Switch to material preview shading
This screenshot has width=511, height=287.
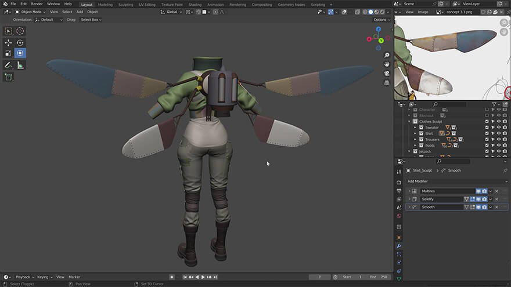point(376,12)
